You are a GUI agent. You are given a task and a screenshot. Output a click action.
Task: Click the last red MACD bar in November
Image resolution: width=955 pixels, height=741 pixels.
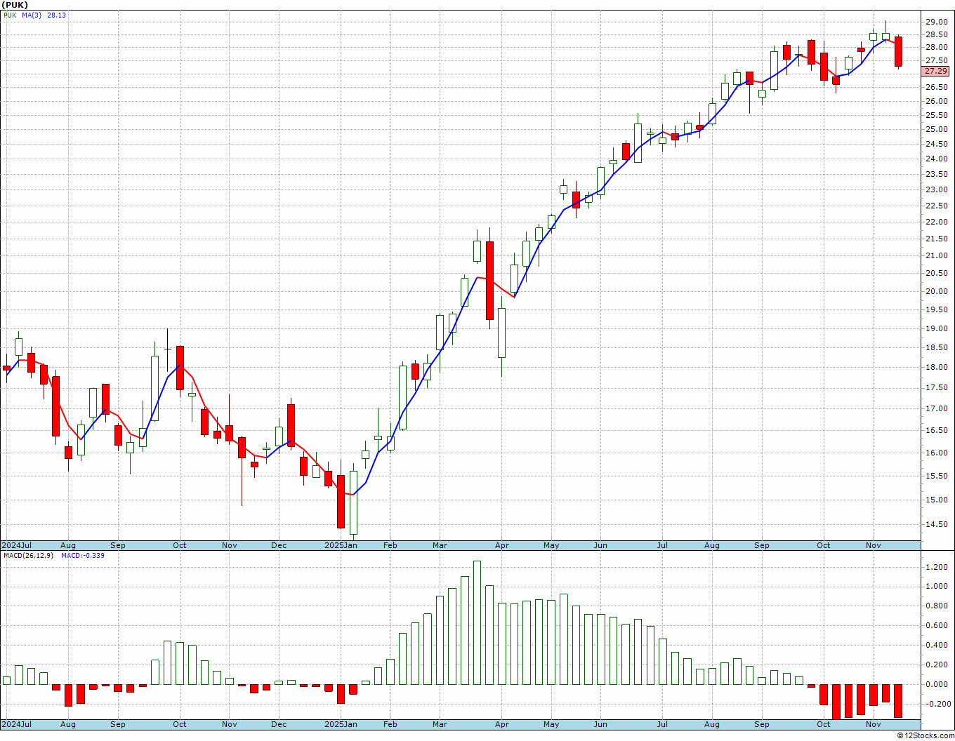(x=898, y=701)
